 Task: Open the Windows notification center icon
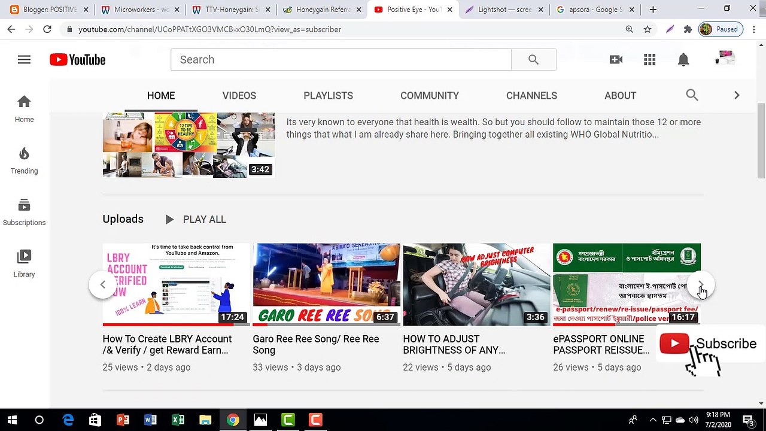(748, 420)
